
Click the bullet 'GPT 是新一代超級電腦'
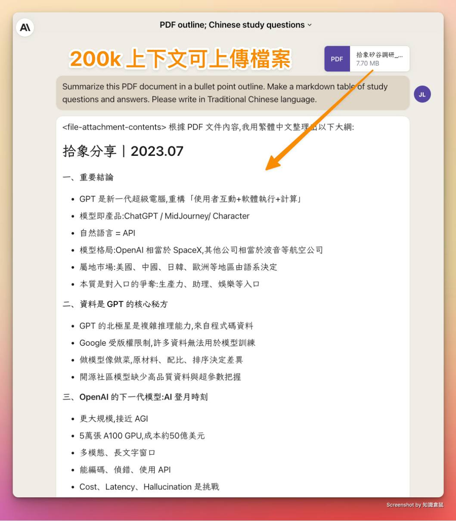pos(190,199)
